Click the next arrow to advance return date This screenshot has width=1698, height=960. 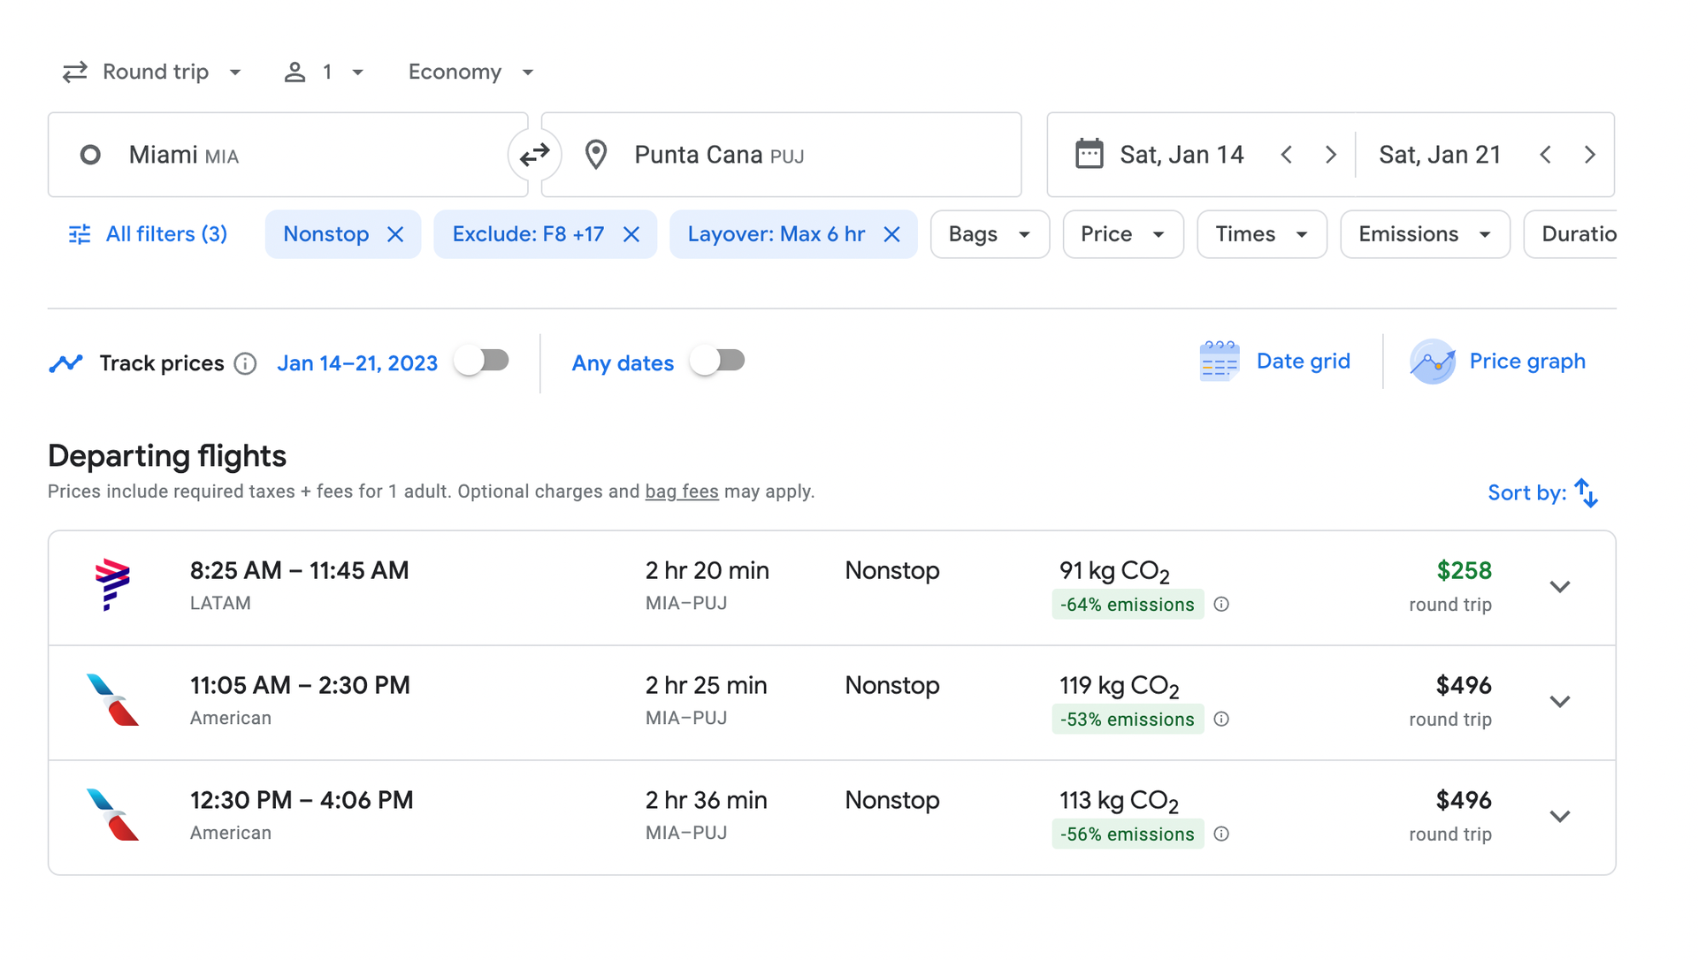coord(1590,154)
